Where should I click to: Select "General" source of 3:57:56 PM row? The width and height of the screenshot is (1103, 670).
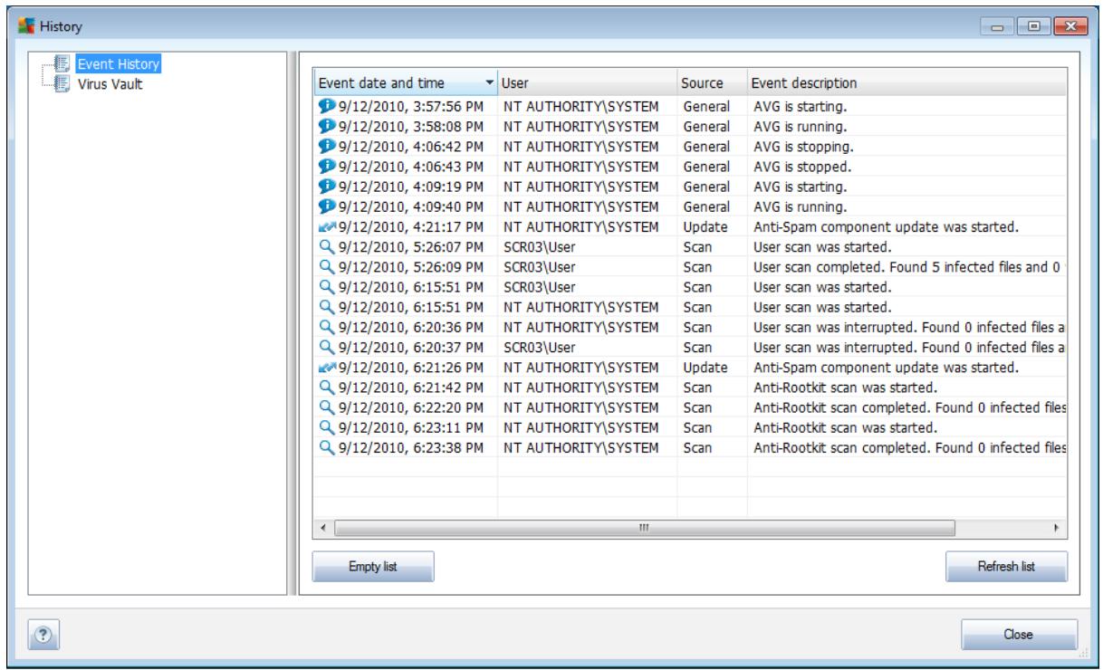[707, 107]
